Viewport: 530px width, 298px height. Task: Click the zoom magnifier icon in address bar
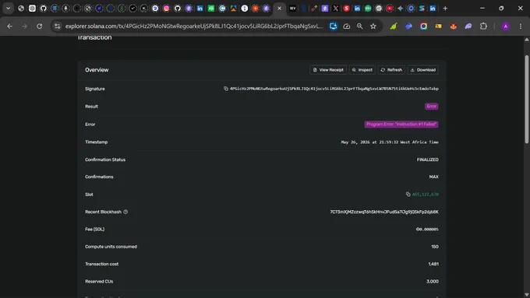(359, 26)
